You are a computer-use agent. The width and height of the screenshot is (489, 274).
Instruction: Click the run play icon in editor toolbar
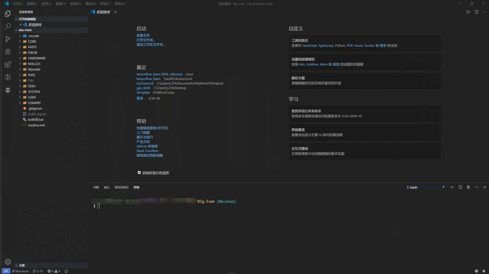click(x=468, y=12)
